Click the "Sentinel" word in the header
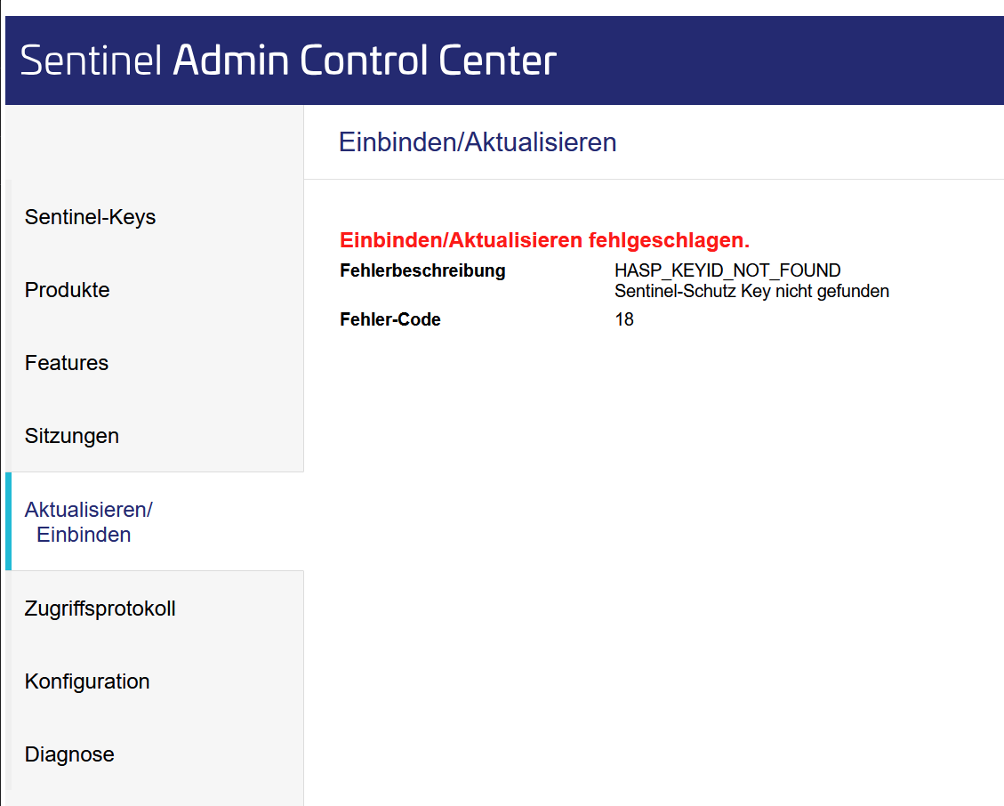 [x=91, y=61]
